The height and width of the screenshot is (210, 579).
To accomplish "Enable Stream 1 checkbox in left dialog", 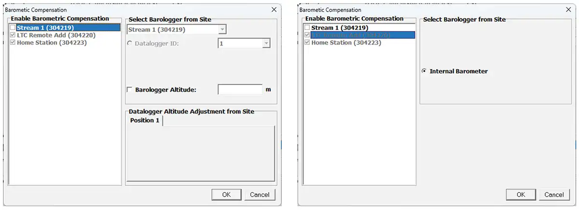I will 13,28.
